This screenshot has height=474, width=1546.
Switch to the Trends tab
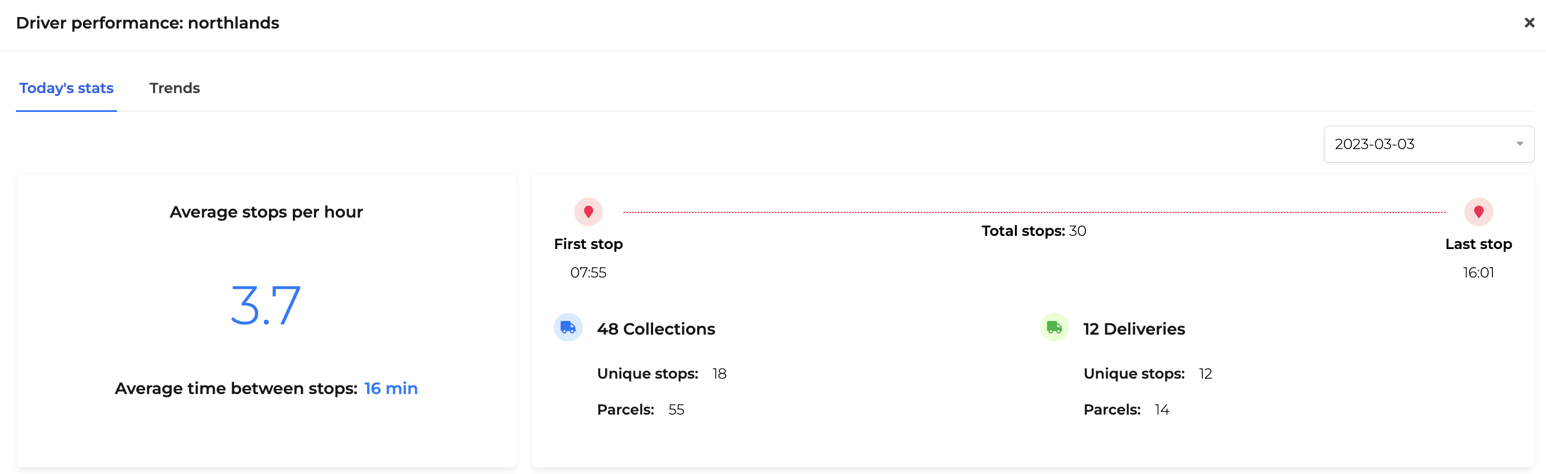[175, 88]
